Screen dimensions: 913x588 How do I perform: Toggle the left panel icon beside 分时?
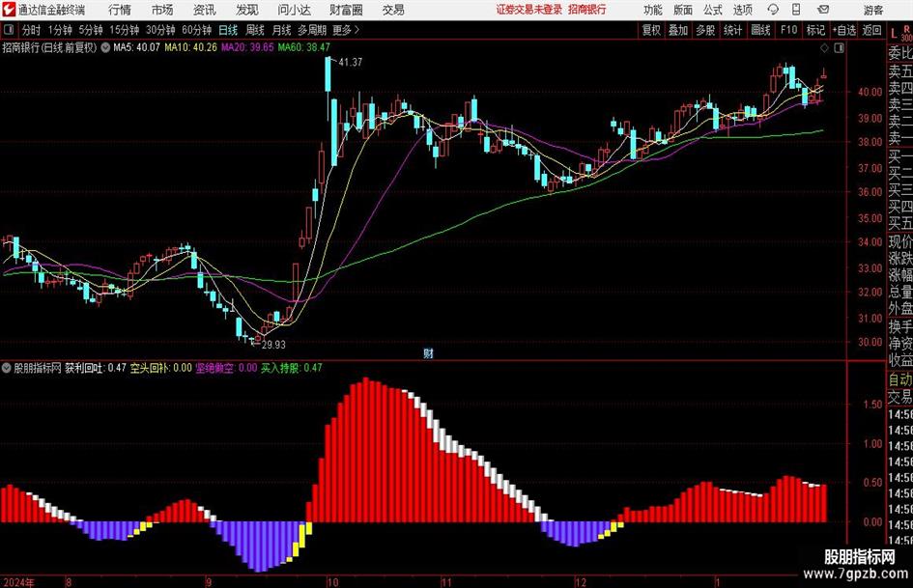(x=8, y=30)
